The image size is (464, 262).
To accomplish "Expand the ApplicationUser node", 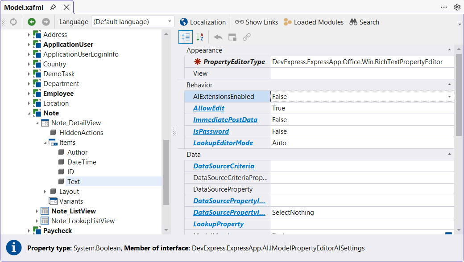I will click(x=29, y=44).
